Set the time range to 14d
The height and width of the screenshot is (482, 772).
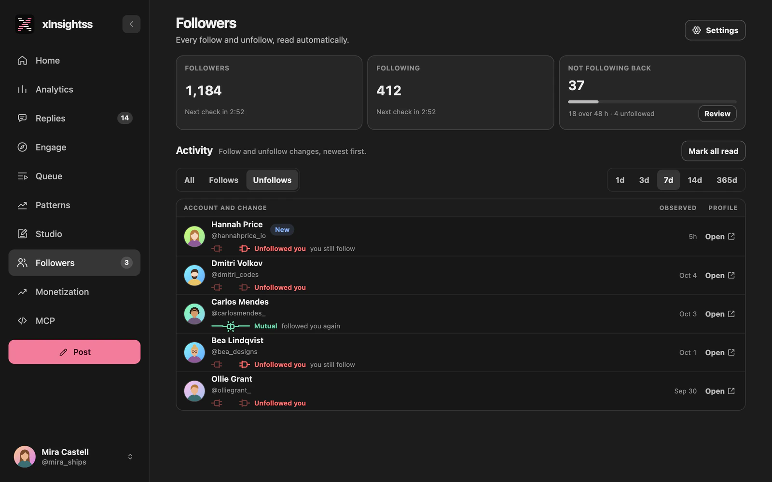coord(695,180)
